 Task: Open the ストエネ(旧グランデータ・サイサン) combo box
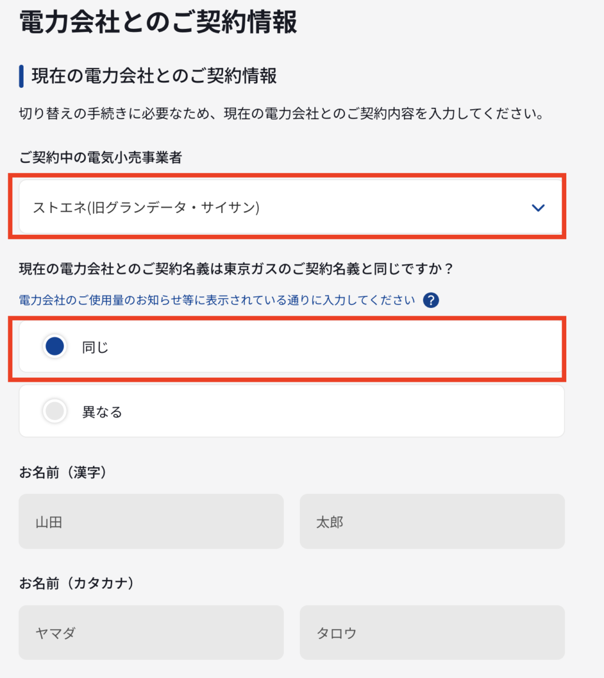[x=291, y=207]
